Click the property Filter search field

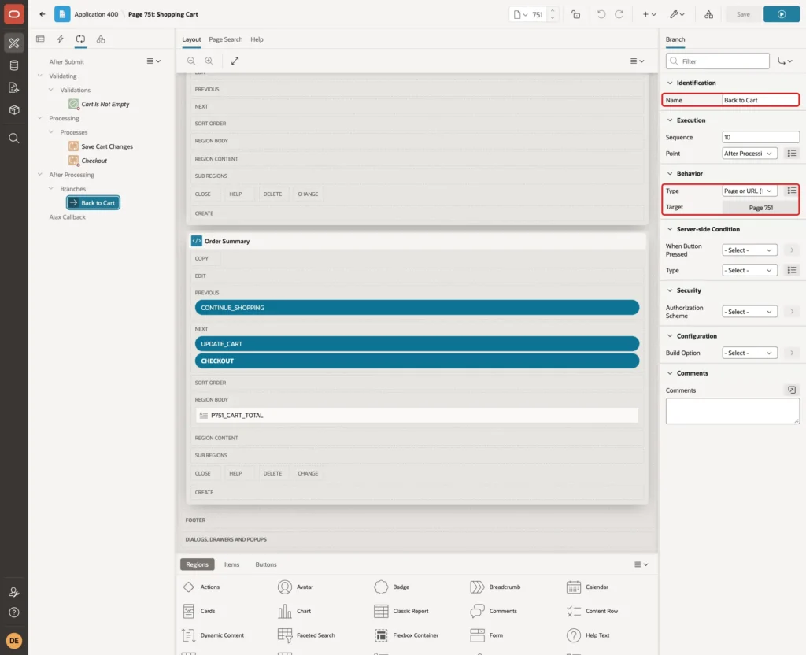coord(718,61)
